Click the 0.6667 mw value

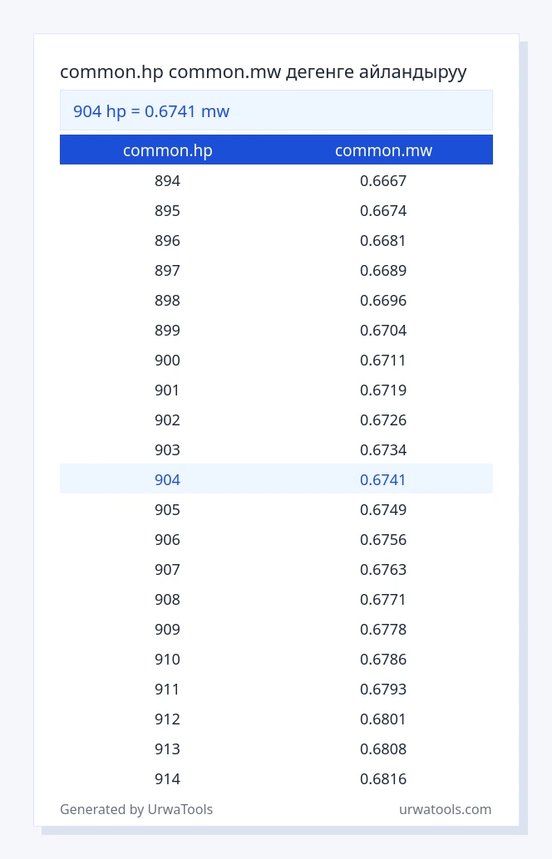tap(382, 180)
